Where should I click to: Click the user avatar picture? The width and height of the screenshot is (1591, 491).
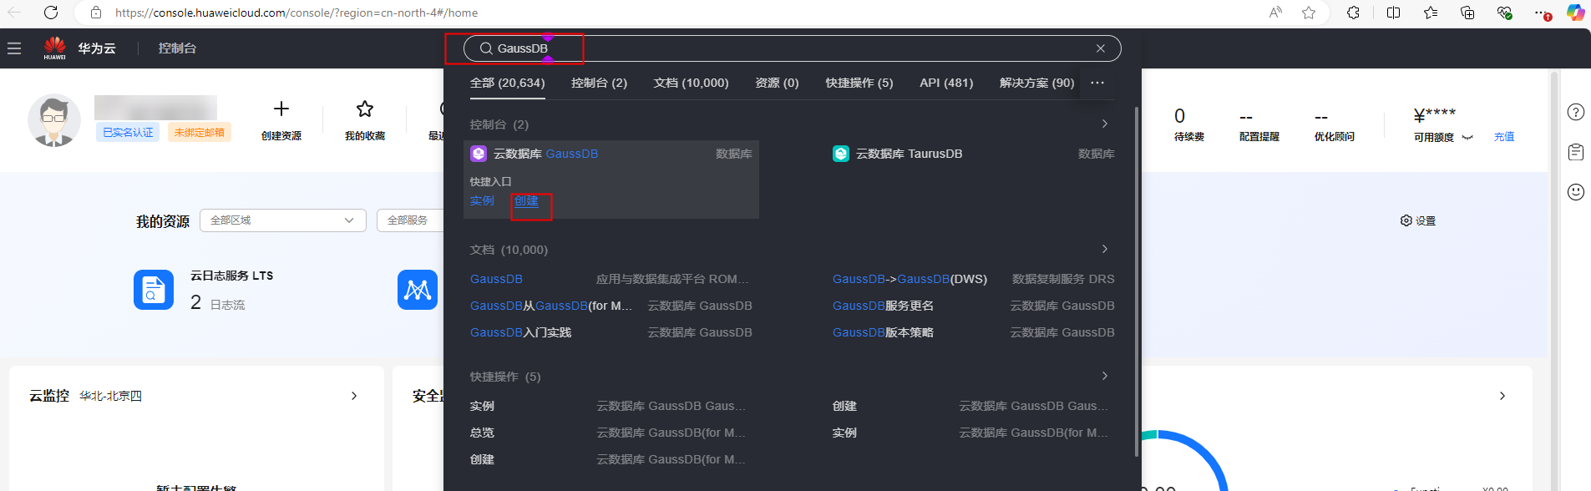tap(54, 120)
